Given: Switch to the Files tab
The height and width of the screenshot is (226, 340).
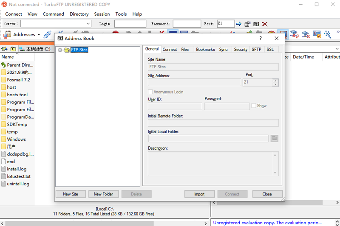Looking at the screenshot, I should point(185,50).
